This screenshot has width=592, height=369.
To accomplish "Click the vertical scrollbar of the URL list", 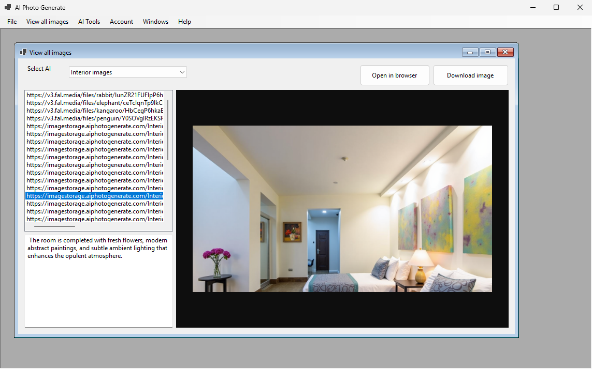I will tap(168, 130).
